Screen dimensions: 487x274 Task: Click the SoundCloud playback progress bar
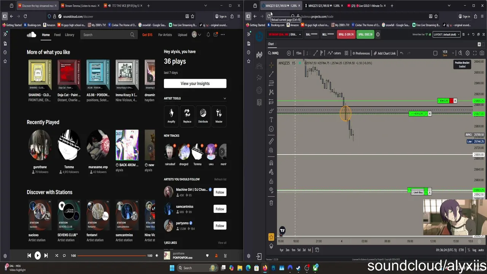(x=111, y=256)
